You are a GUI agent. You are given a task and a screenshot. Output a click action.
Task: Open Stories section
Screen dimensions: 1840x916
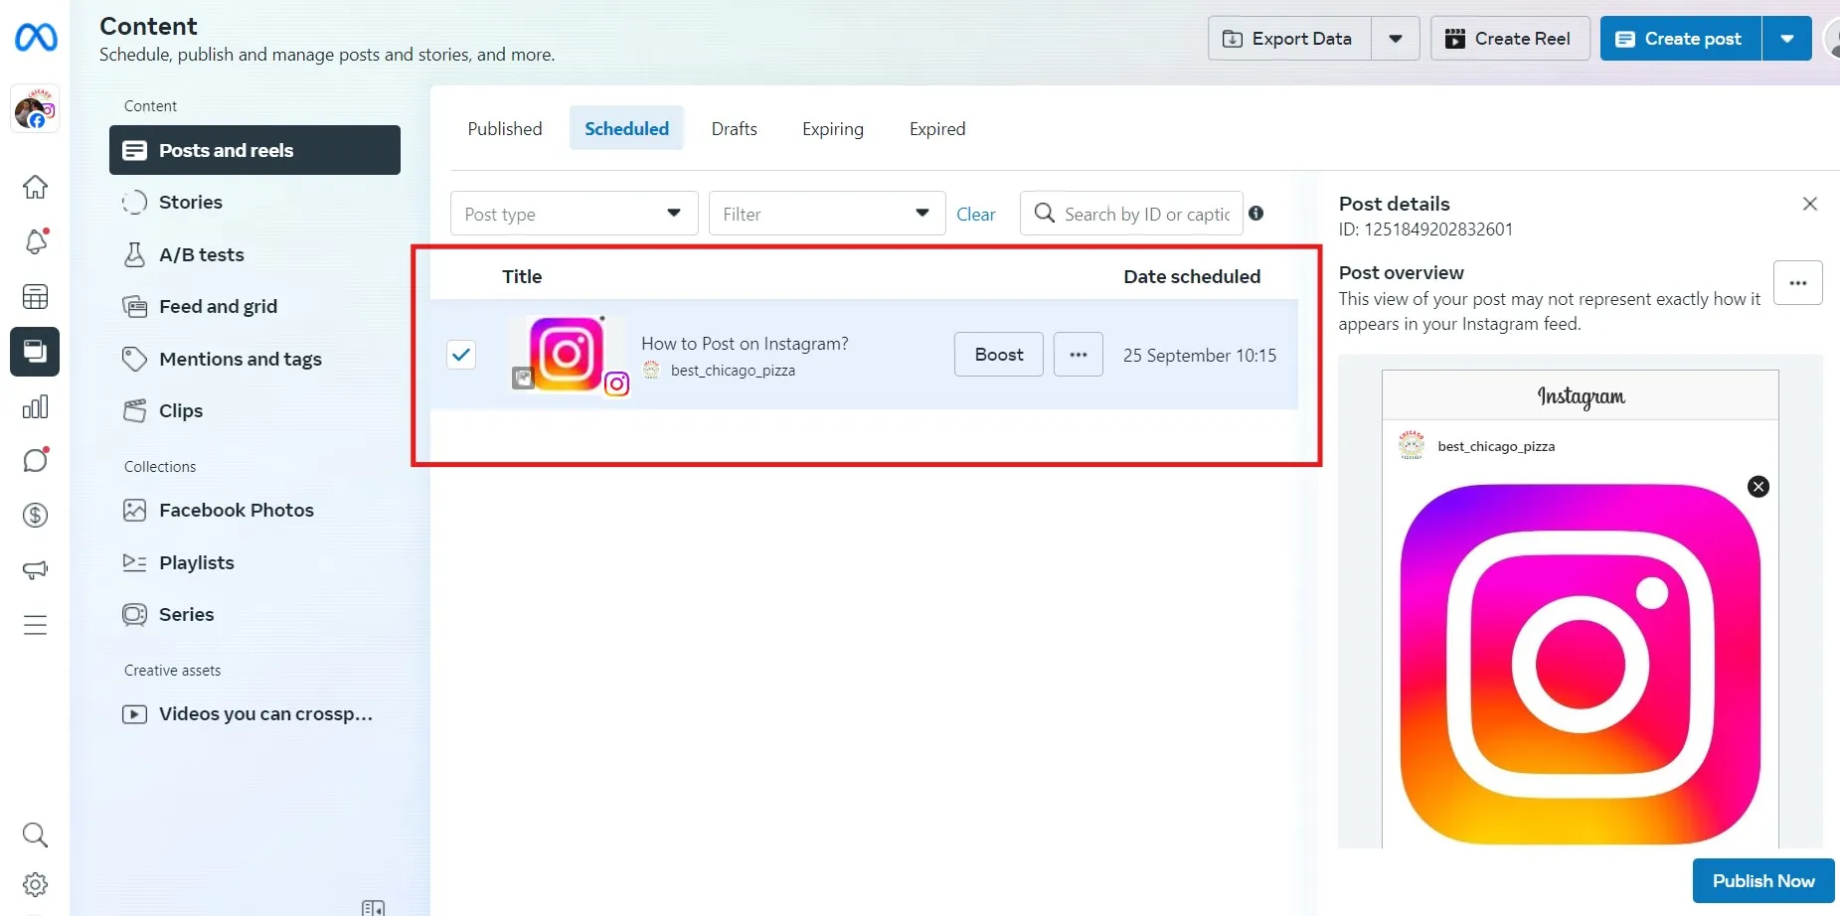click(254, 202)
